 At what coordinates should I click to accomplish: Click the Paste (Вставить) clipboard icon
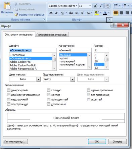pyautogui.click(x=7, y=6)
